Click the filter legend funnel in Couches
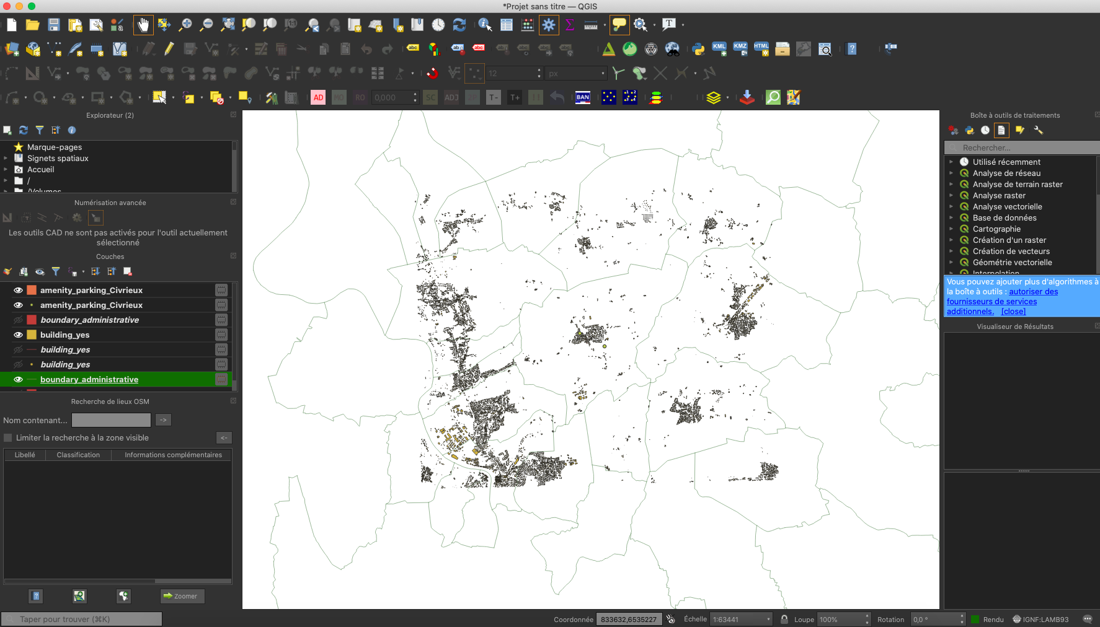Screen dimensions: 1100x627 tap(56, 271)
